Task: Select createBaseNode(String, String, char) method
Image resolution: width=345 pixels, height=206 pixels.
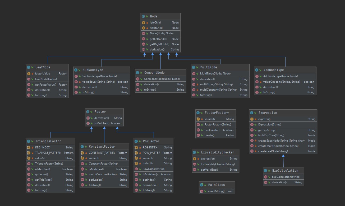Action: pyautogui.click(x=283, y=141)
